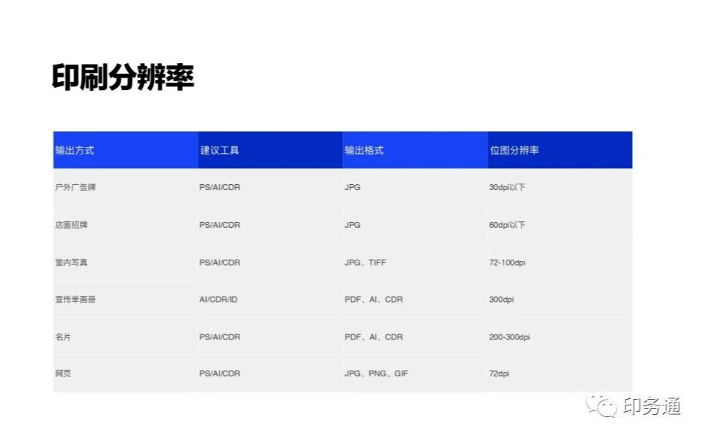Click PDF、AI、CDR in the 宣传单画册 row
Screen dimensions: 706x441
coord(374,300)
